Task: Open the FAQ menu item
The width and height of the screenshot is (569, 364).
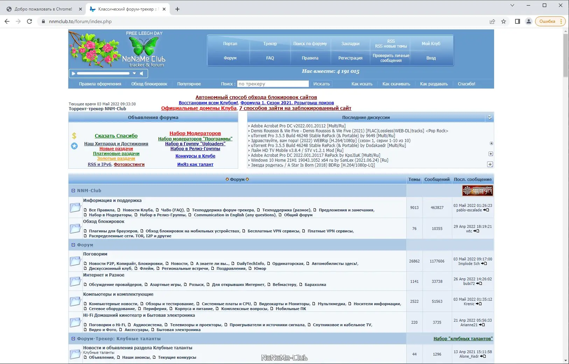Action: coord(270,58)
